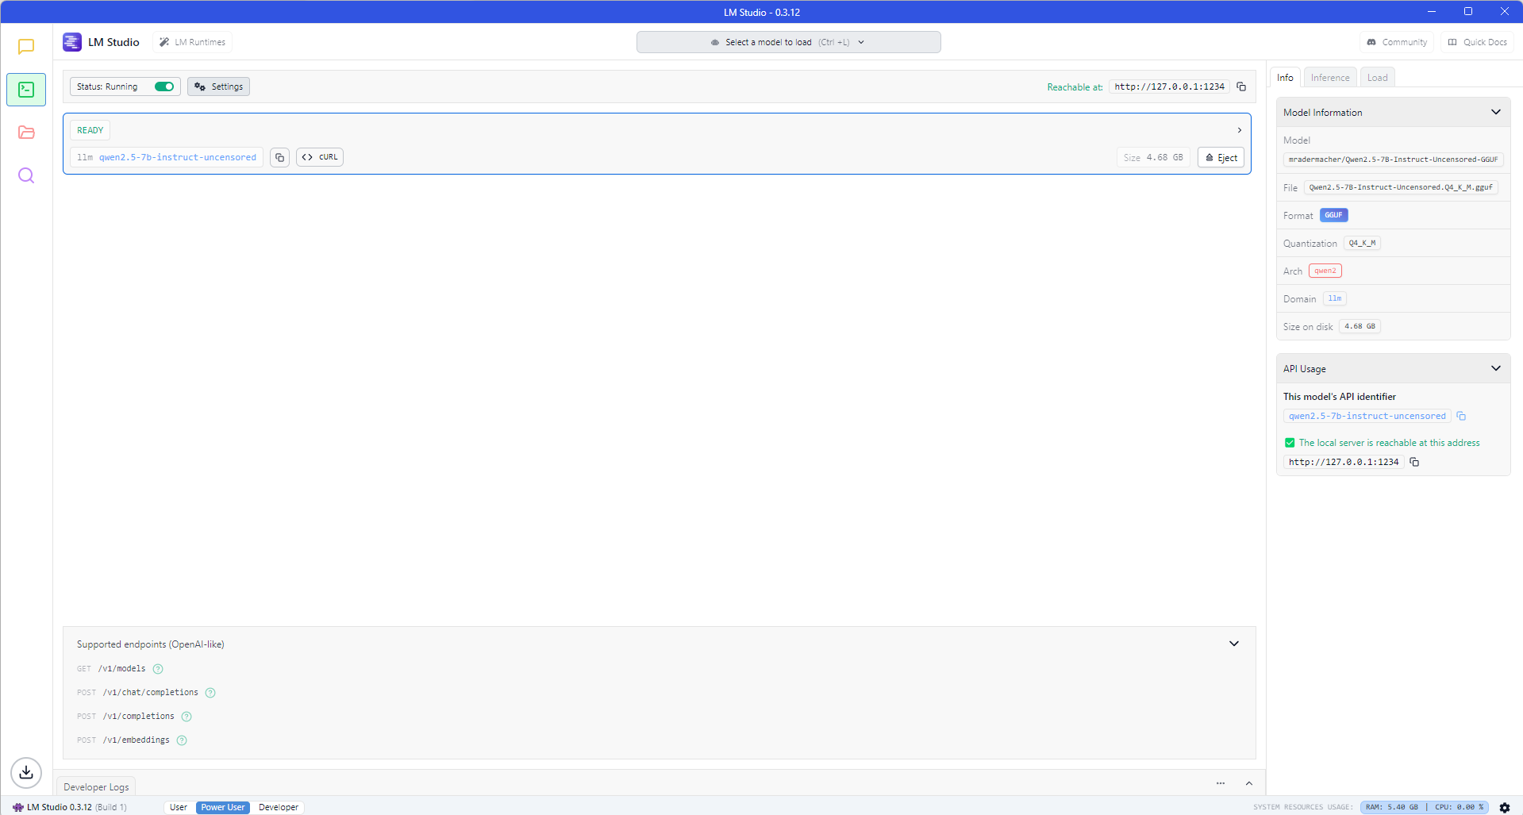Click Size on disk 4.68 GB value
The image size is (1523, 815).
pos(1360,326)
